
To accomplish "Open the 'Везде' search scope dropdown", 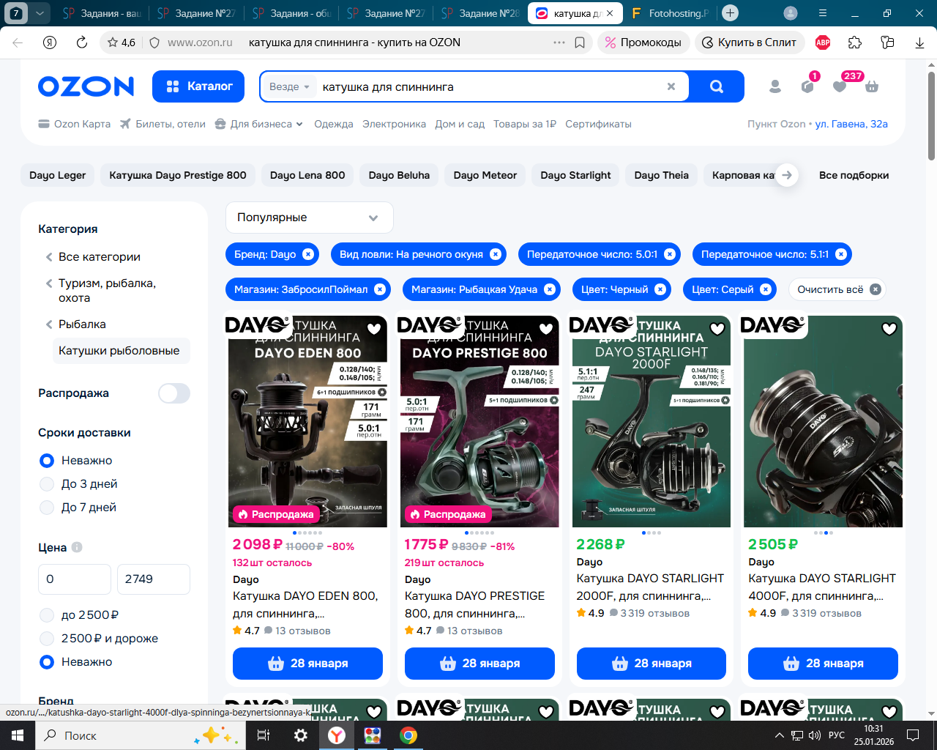I will [289, 86].
